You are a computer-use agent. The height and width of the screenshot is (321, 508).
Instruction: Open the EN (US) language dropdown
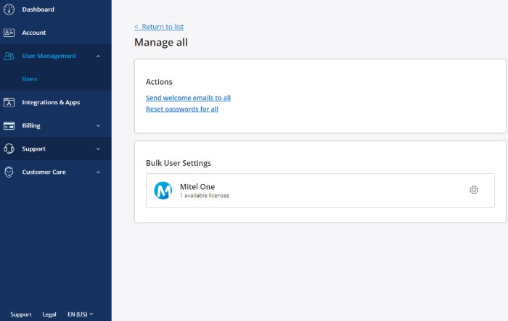(80, 314)
